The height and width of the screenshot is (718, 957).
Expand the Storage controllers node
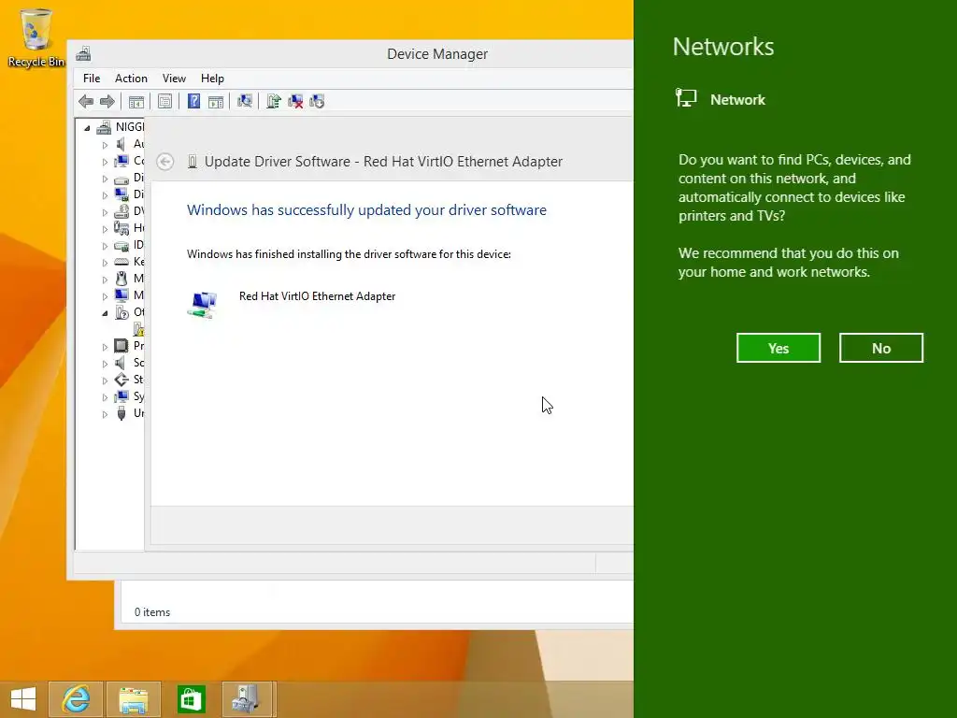(x=105, y=381)
